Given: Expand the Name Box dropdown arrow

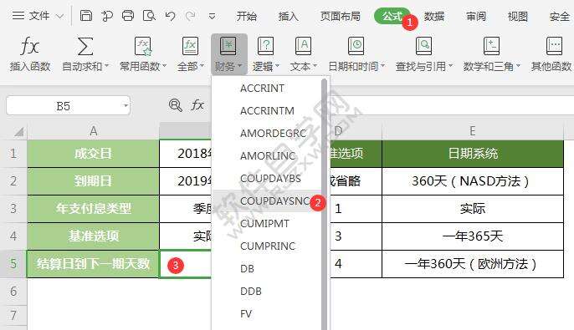Looking at the screenshot, I should pos(126,106).
